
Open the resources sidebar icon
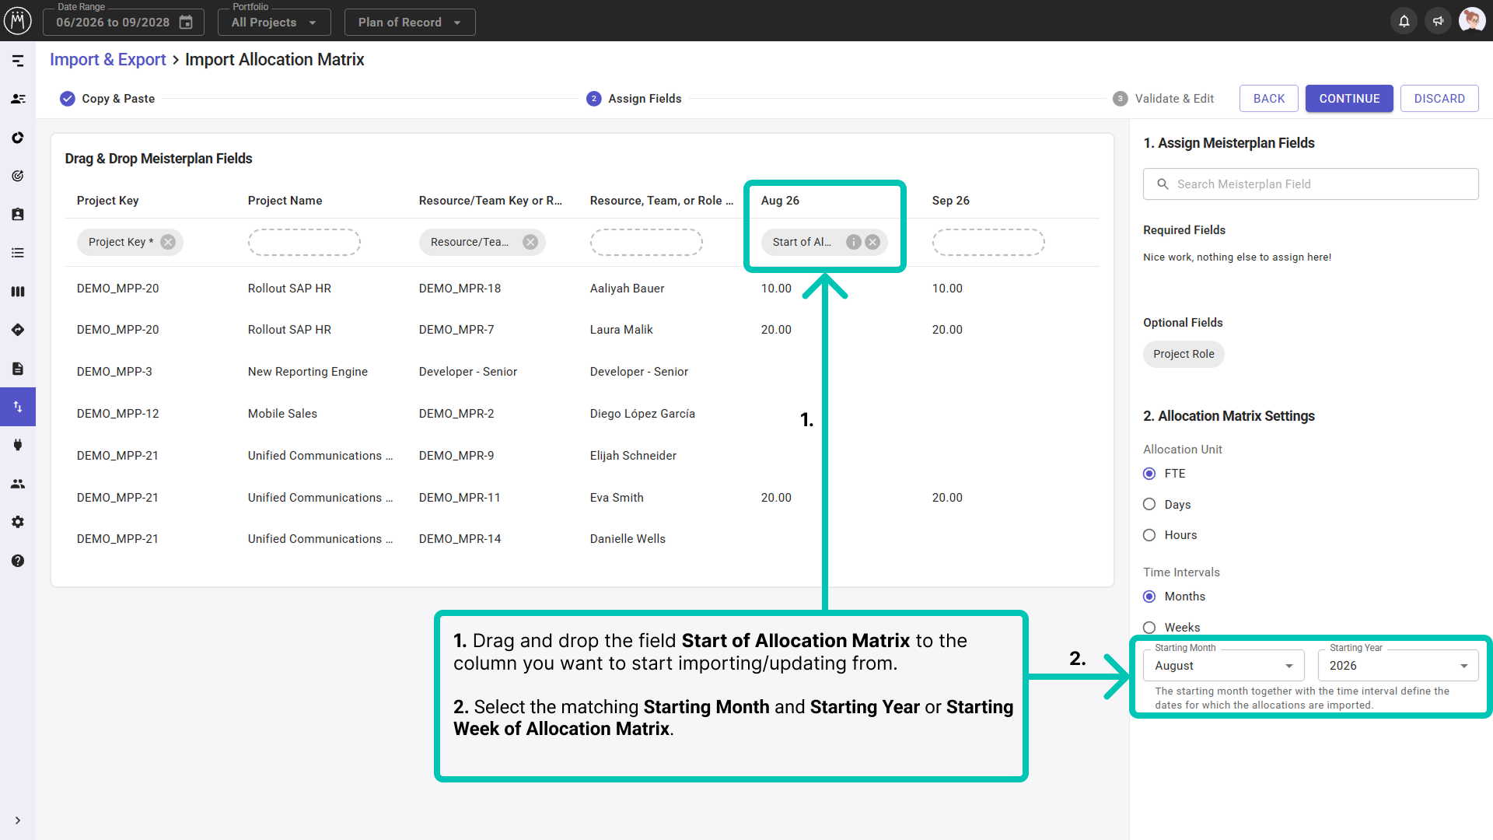pyautogui.click(x=18, y=99)
